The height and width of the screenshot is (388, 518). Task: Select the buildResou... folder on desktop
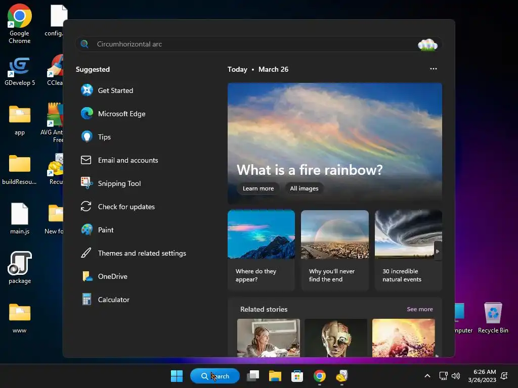20,170
